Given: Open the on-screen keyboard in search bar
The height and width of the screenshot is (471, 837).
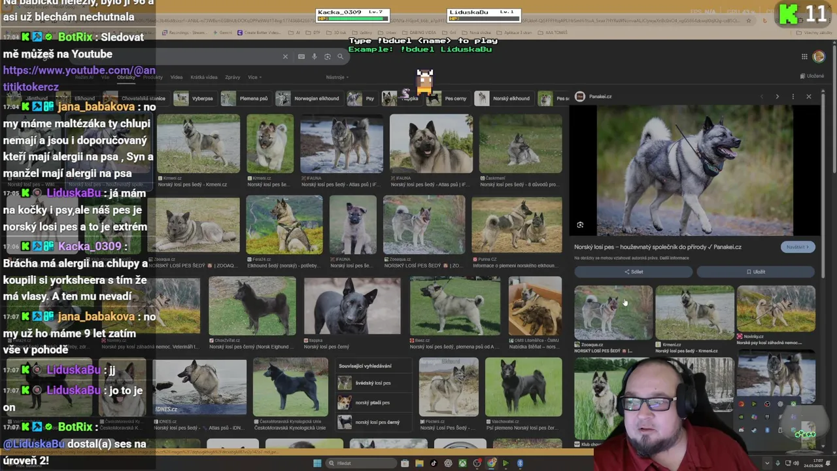Looking at the screenshot, I should pyautogui.click(x=301, y=57).
